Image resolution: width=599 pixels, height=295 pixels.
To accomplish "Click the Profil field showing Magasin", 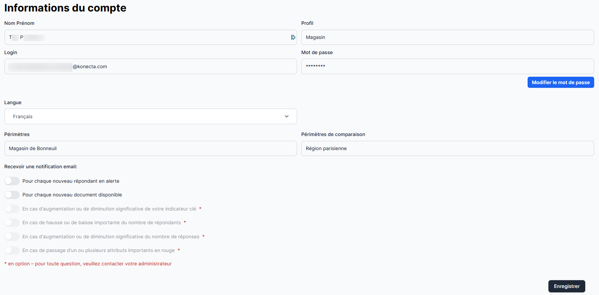I will (447, 37).
